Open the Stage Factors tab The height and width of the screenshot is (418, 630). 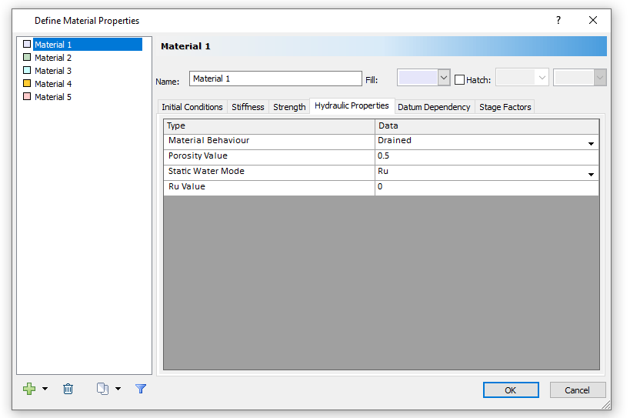(505, 107)
